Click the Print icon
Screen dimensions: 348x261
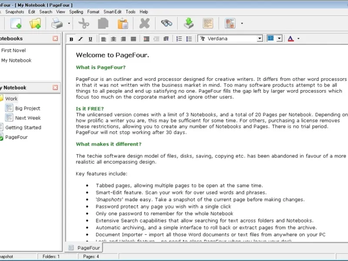[57, 23]
